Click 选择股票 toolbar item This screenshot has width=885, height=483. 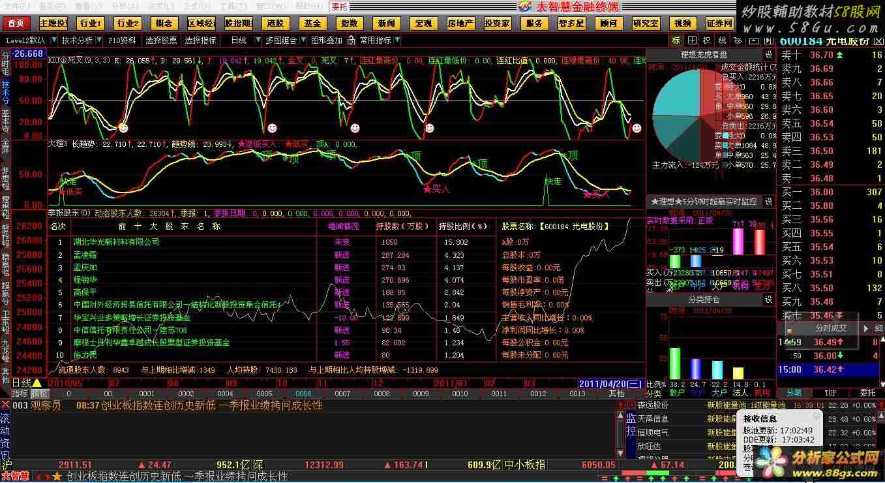161,40
